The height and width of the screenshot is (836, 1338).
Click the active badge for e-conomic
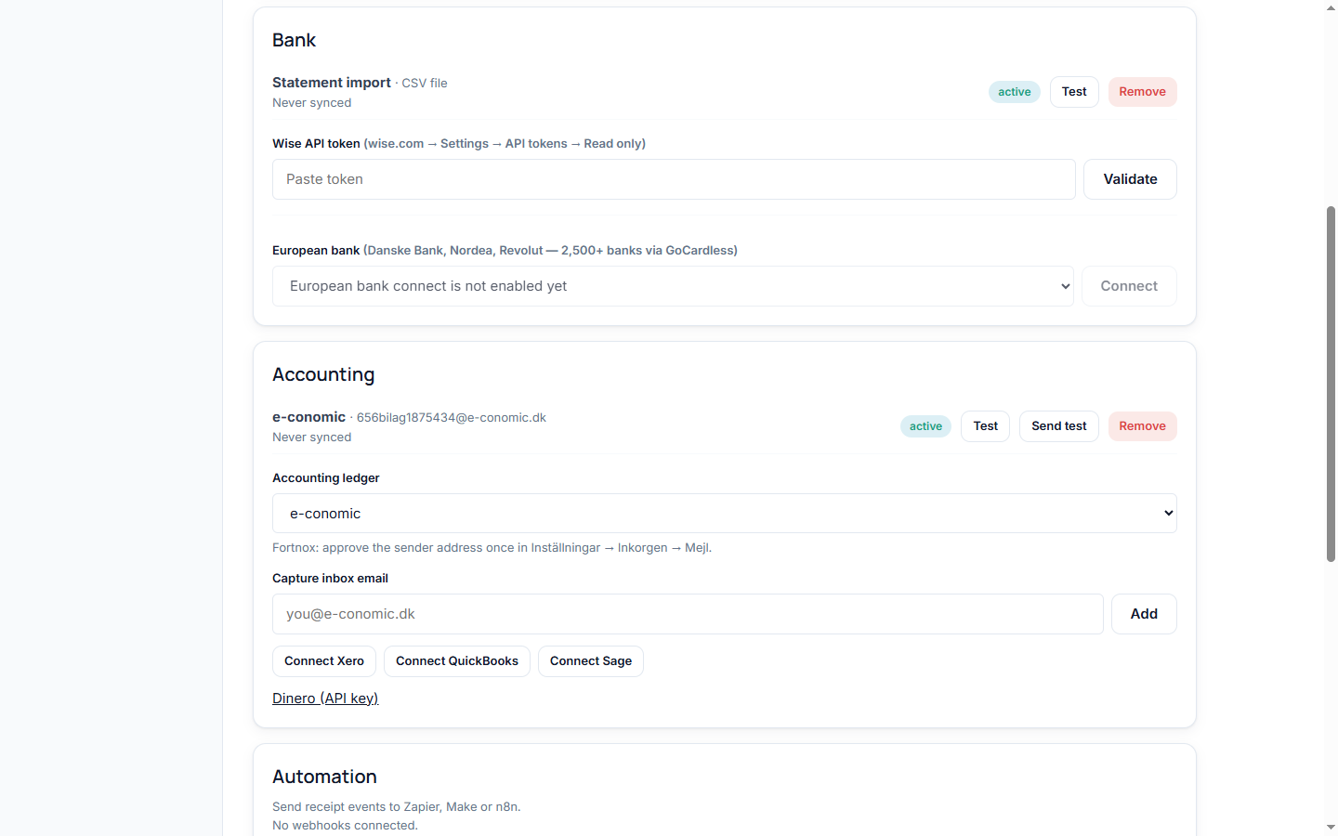(925, 426)
